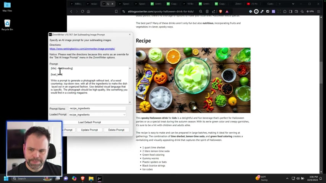Switch to the AIBlog browser tab
326x183 pixels.
(x=76, y=4)
